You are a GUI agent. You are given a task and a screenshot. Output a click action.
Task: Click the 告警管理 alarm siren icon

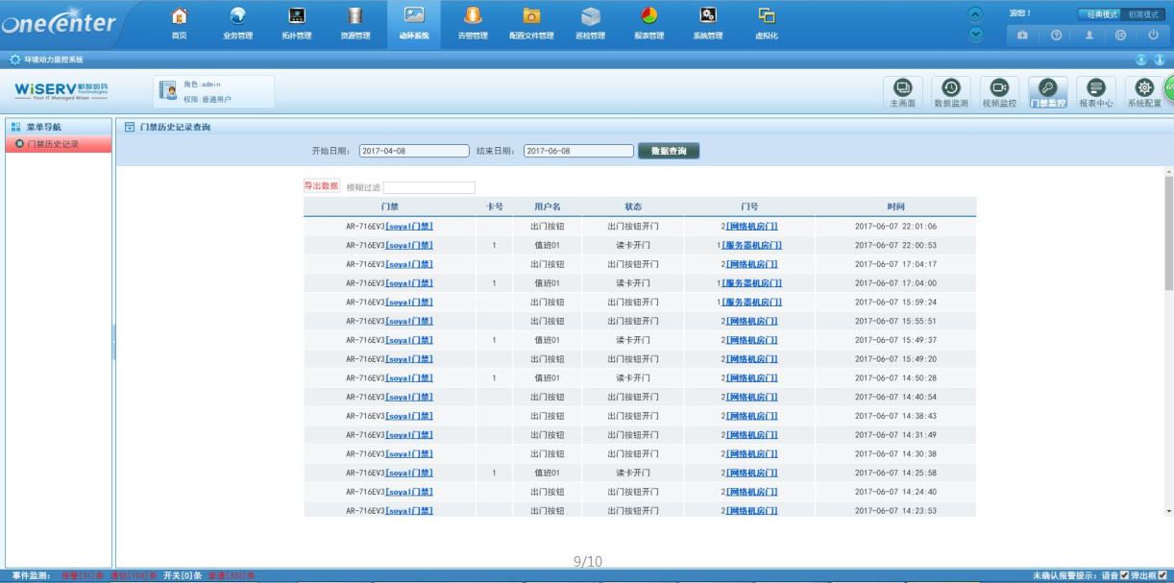pyautogui.click(x=472, y=16)
